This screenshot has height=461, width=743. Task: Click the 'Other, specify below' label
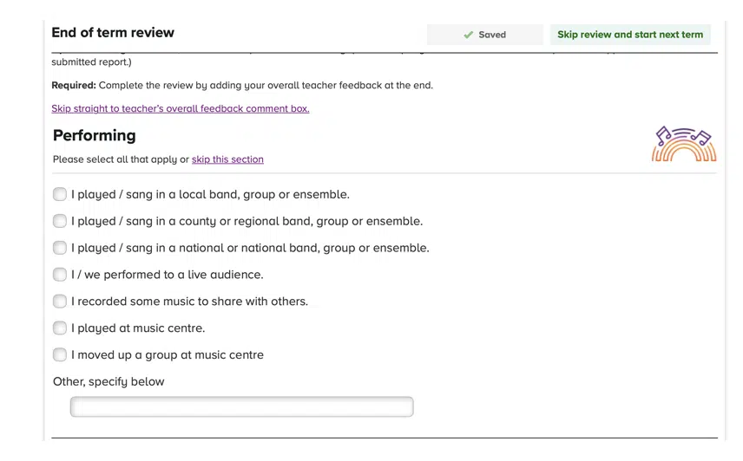(108, 381)
